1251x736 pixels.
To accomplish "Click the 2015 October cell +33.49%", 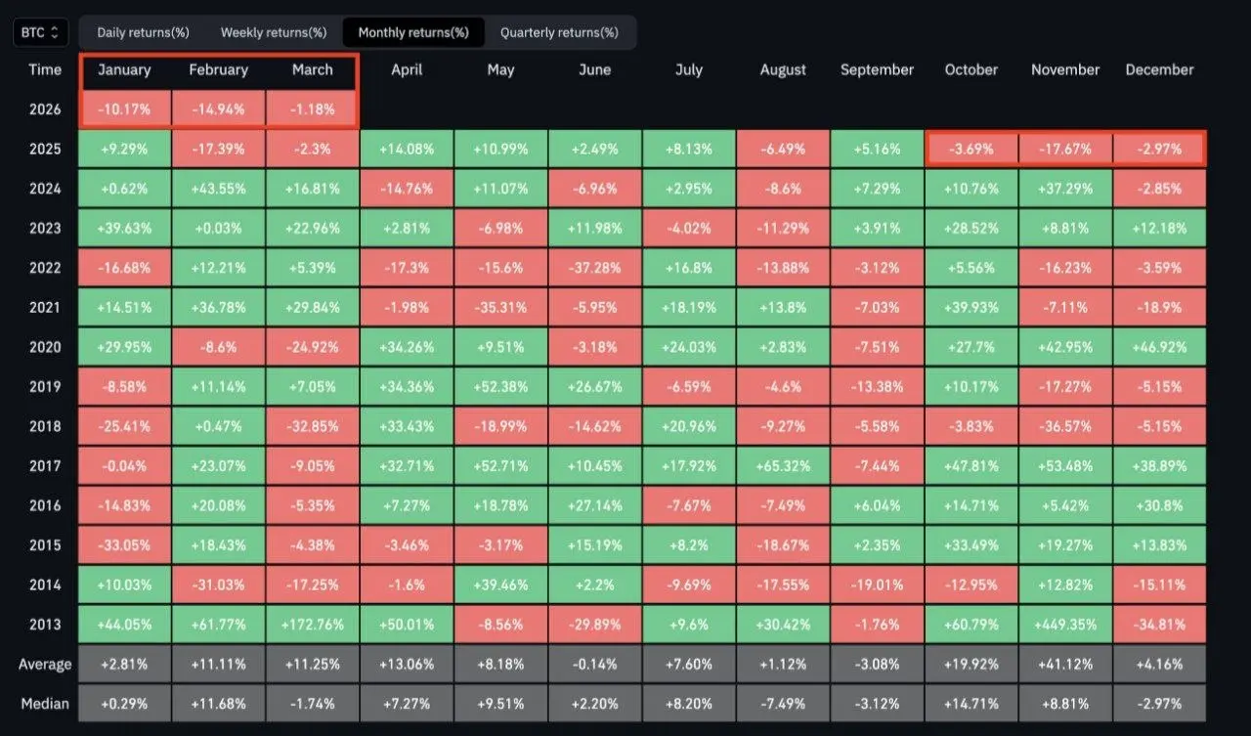I will coord(971,545).
